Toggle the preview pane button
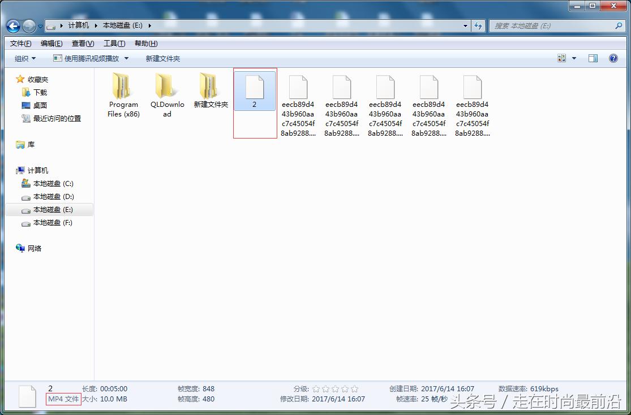This screenshot has height=415, width=631. (593, 58)
